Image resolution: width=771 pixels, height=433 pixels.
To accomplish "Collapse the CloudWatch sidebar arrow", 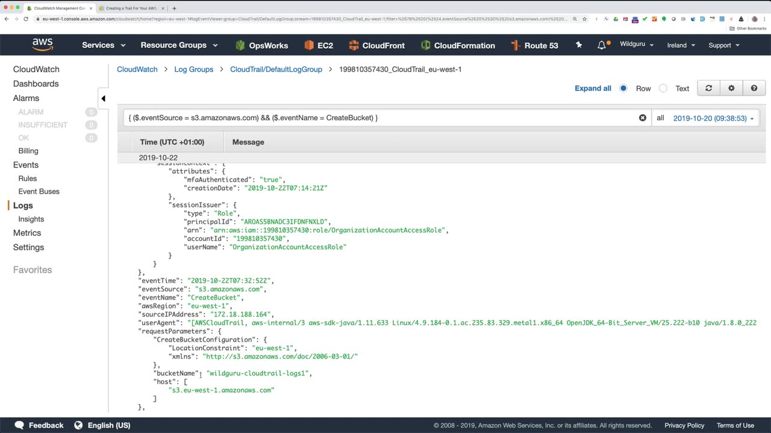I will tap(103, 99).
